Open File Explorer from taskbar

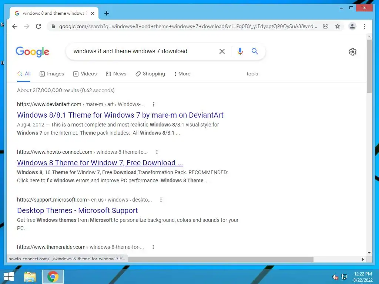coord(30,277)
